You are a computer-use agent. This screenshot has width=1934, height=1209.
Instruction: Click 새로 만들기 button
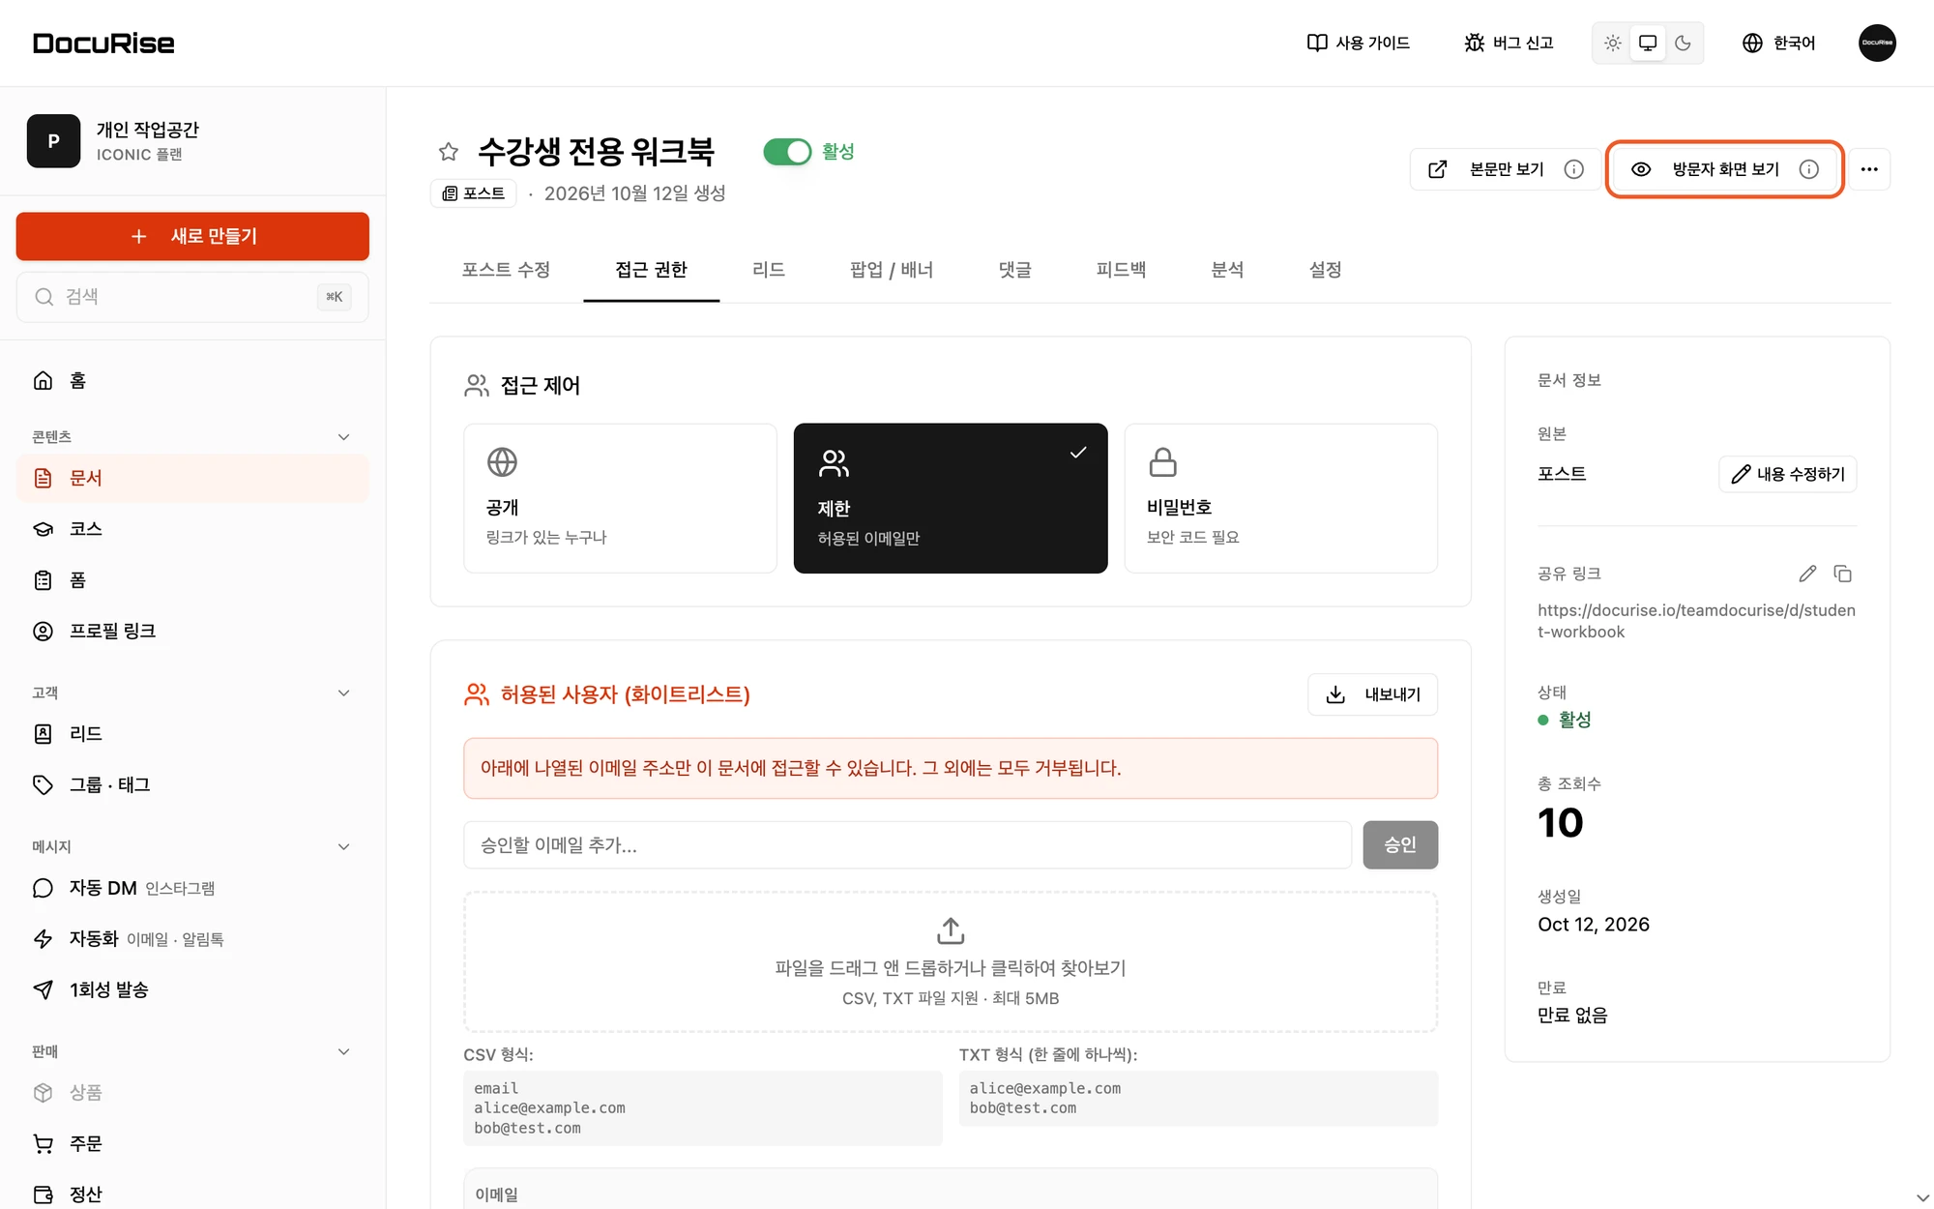192,236
